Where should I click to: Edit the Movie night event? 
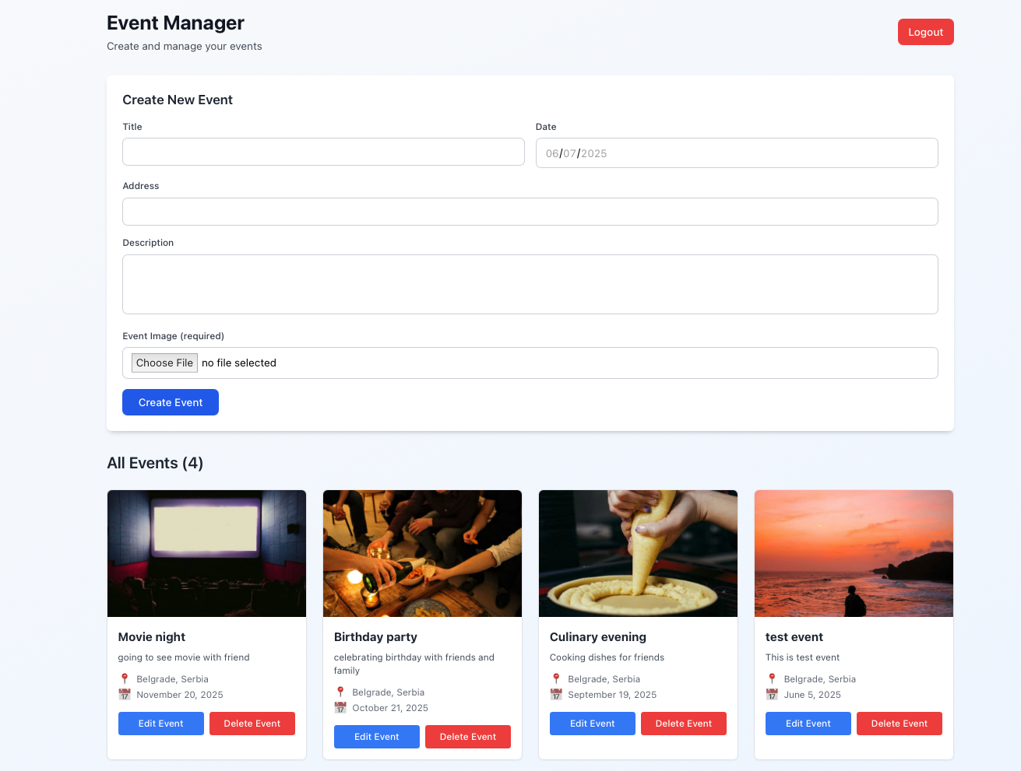pos(161,724)
